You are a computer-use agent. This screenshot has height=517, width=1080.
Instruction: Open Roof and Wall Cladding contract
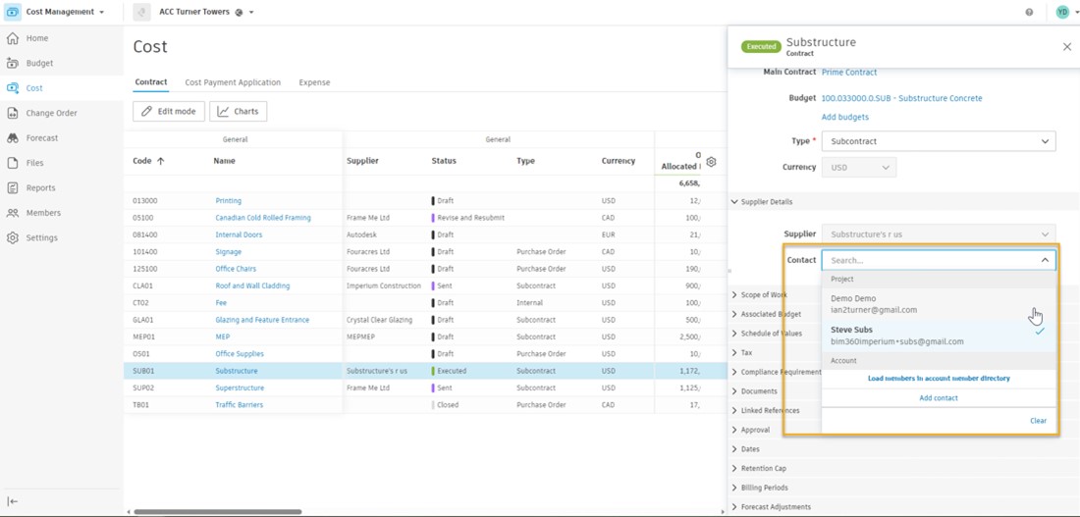252,285
